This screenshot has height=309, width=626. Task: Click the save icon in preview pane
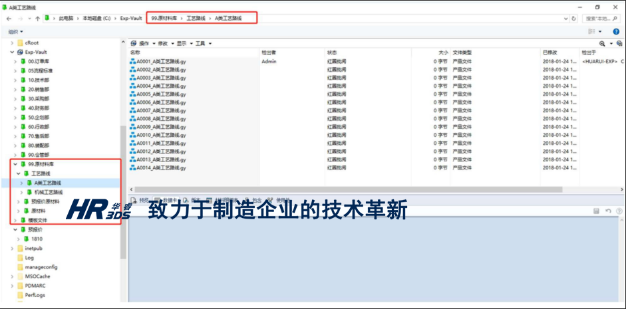[x=597, y=211]
